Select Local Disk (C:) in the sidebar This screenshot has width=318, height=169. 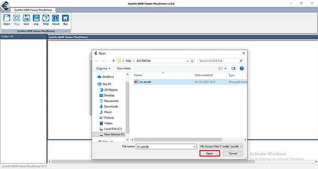click(x=110, y=129)
